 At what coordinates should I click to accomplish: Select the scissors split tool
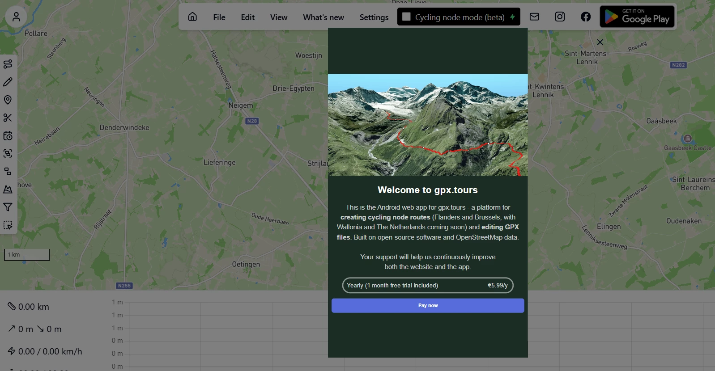[x=8, y=118]
